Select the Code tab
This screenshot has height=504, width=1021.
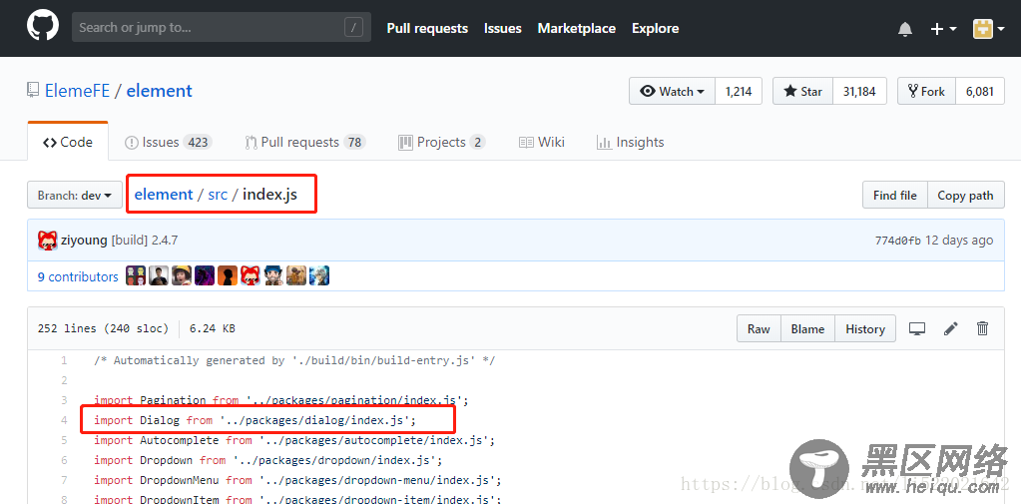pos(68,142)
